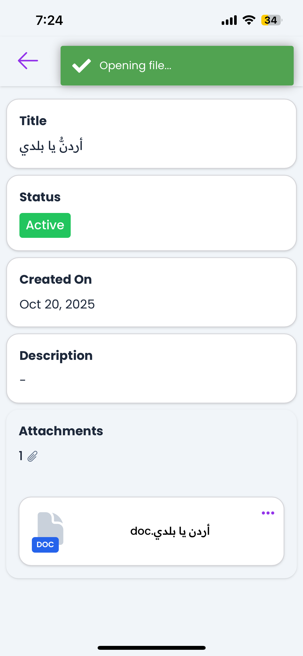Tap the purple back arrow
Image resolution: width=303 pixels, height=656 pixels.
pyautogui.click(x=28, y=61)
